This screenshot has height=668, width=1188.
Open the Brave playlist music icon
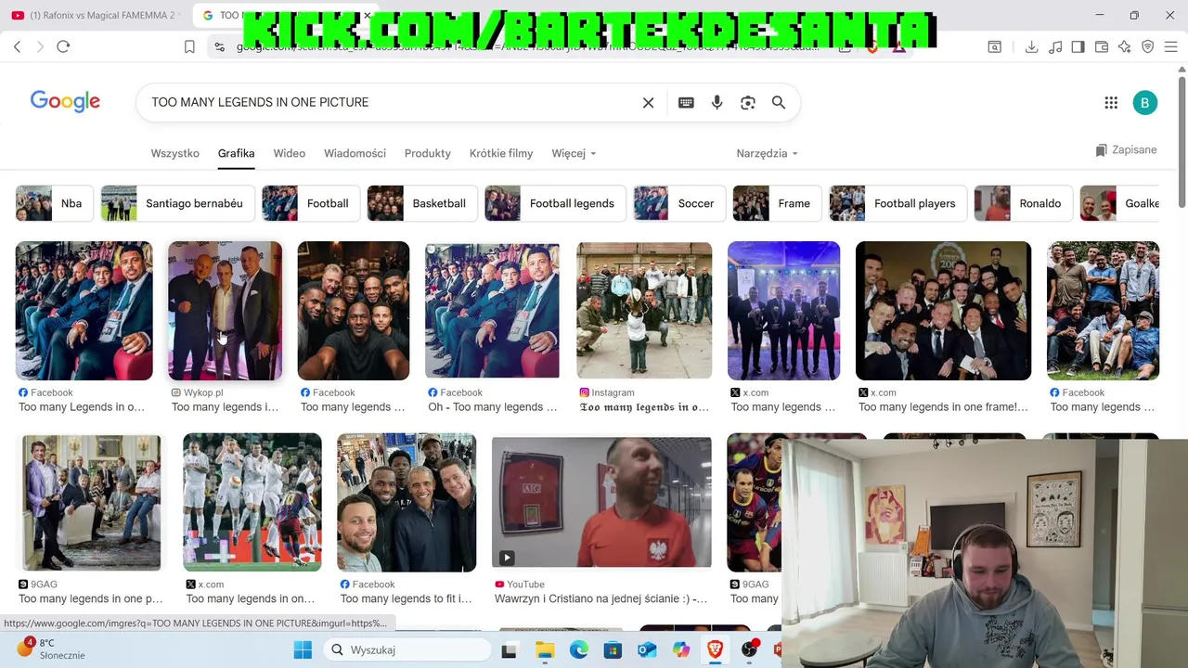pyautogui.click(x=1055, y=46)
